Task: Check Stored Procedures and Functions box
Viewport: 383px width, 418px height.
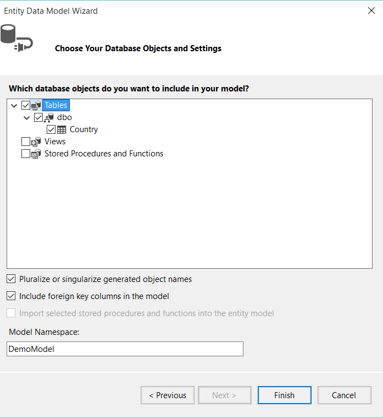Action: click(x=26, y=154)
